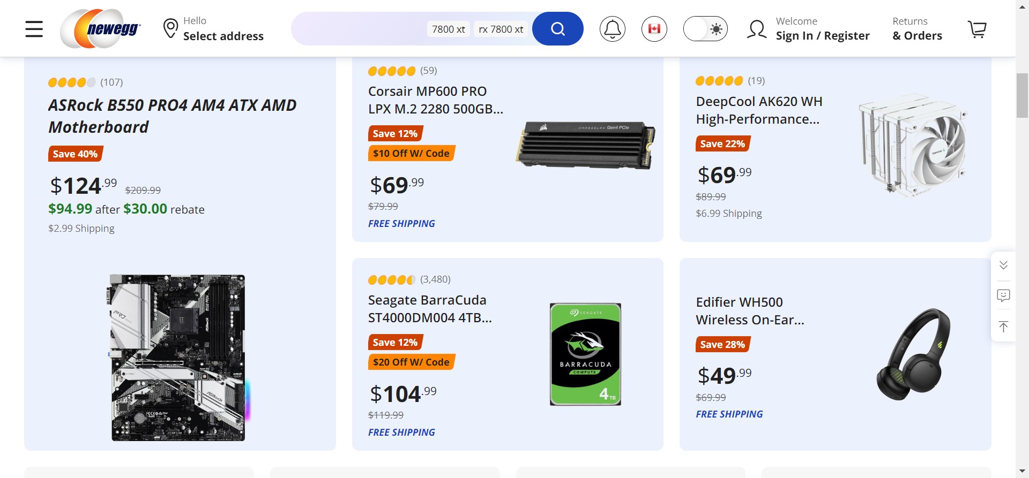Expand the side panel double-chevron
The image size is (1029, 478).
[1003, 265]
